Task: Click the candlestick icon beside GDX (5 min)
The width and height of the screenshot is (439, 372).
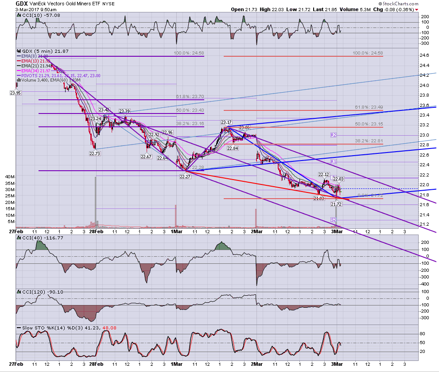Action: tap(19, 51)
